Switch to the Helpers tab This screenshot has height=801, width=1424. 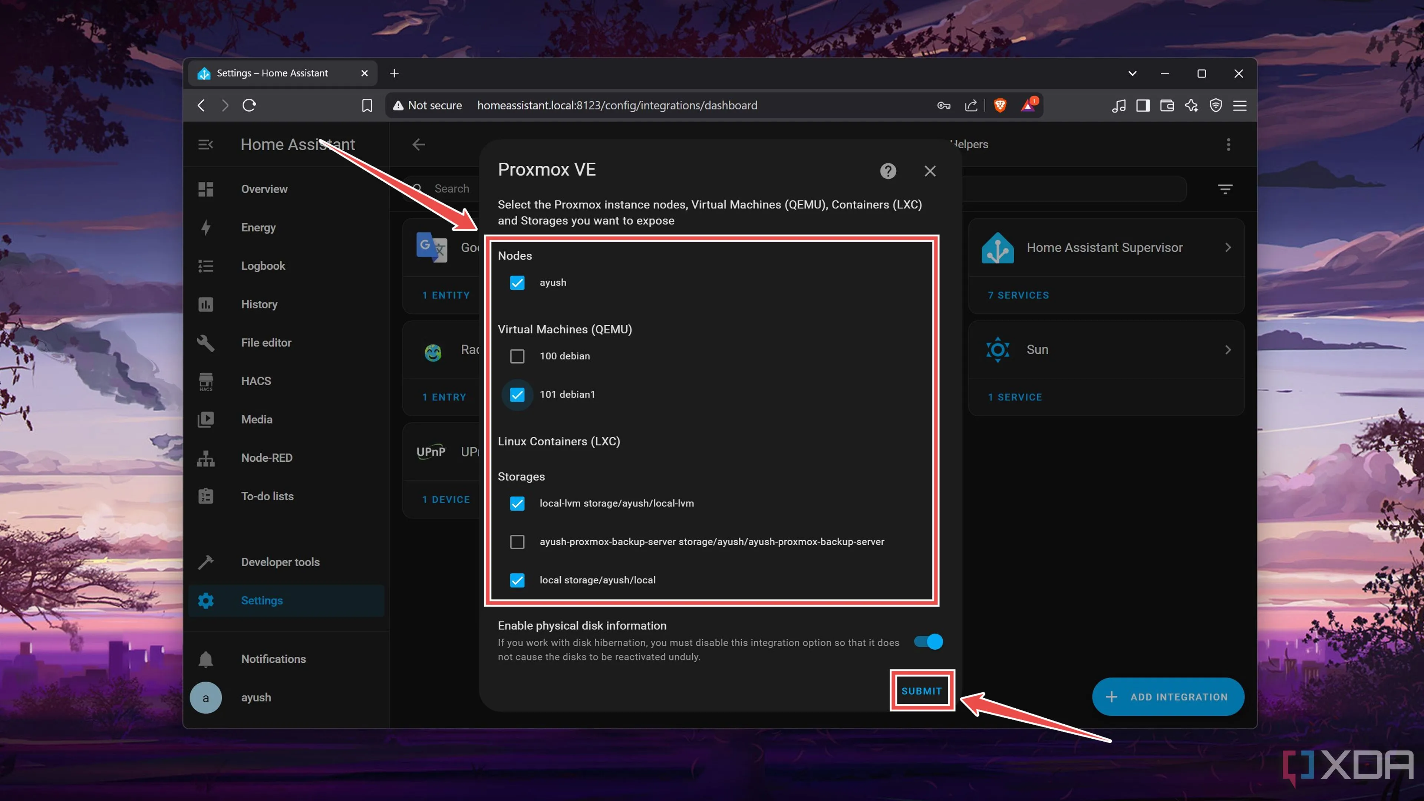969,144
